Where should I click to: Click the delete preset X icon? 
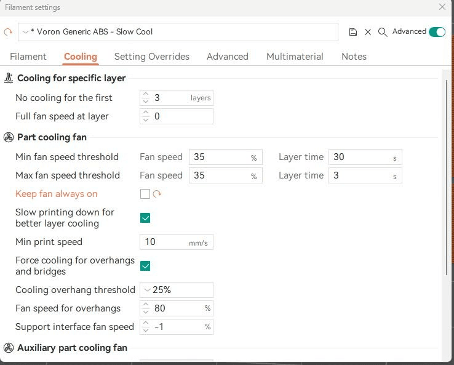pos(368,32)
